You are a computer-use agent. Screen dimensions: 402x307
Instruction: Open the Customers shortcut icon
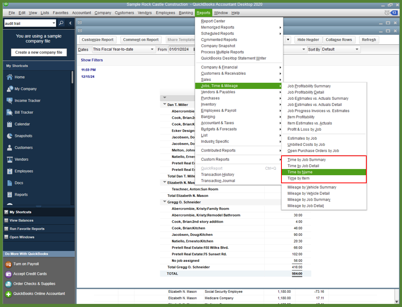pos(9,147)
